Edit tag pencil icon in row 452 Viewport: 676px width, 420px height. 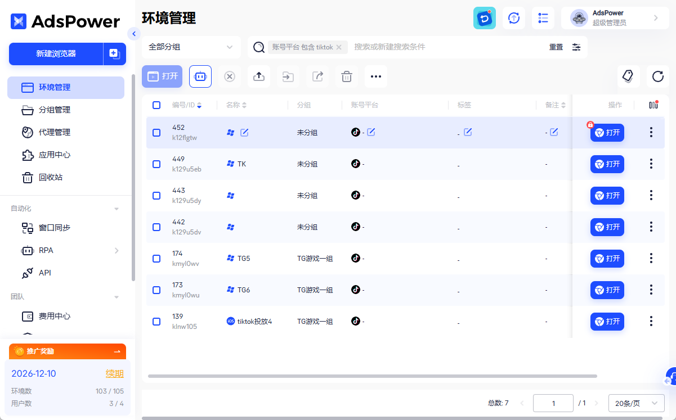468,132
